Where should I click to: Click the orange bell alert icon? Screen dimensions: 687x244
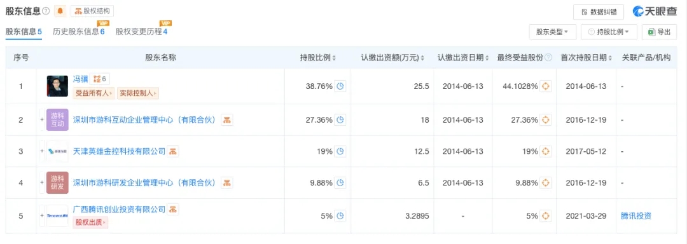[x=60, y=11]
